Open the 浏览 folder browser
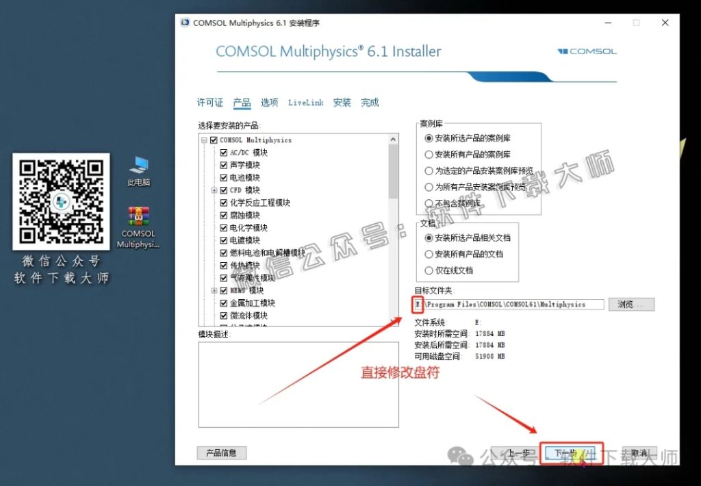The width and height of the screenshot is (701, 486). click(x=630, y=304)
